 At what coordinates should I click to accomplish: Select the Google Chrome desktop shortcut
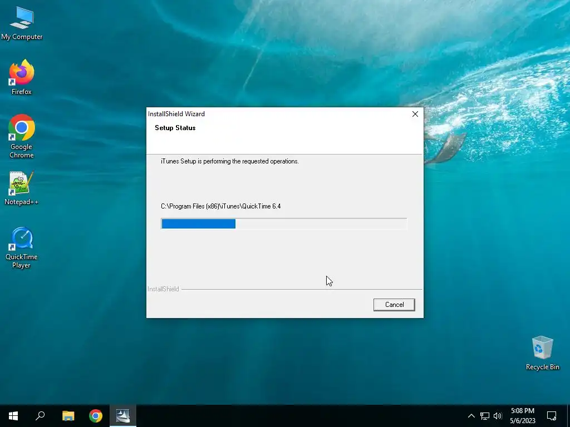point(22,136)
